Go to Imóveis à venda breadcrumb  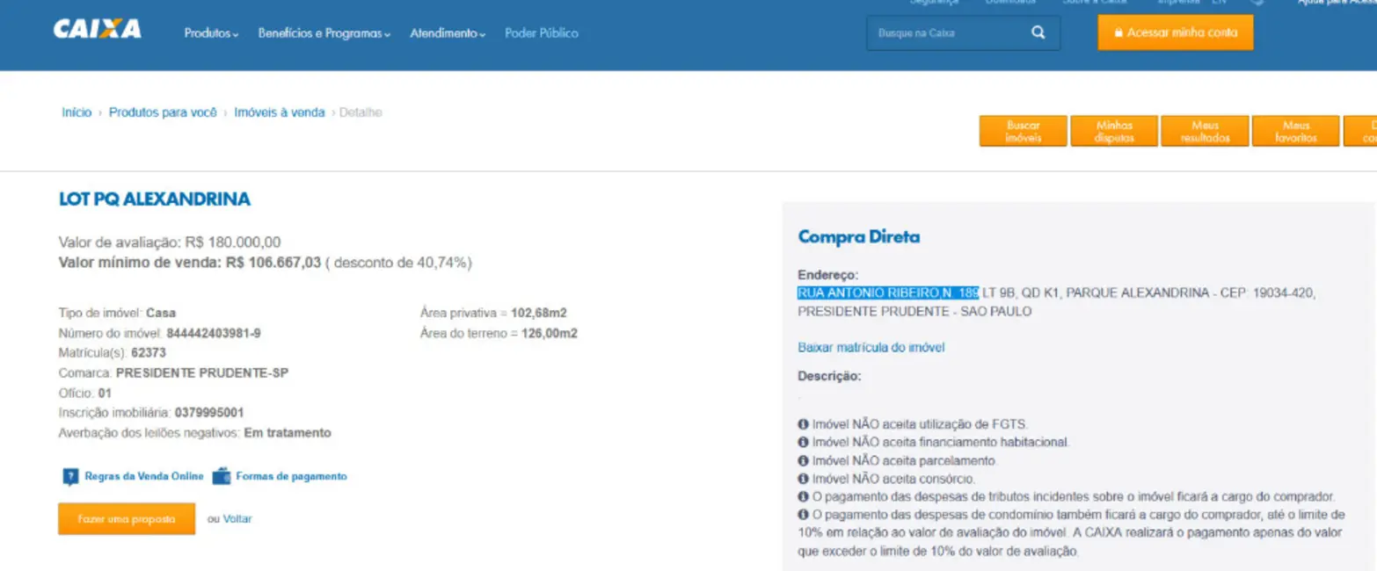tap(279, 112)
